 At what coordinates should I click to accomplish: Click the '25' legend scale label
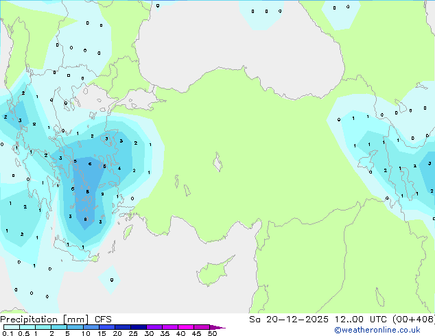click(133, 333)
